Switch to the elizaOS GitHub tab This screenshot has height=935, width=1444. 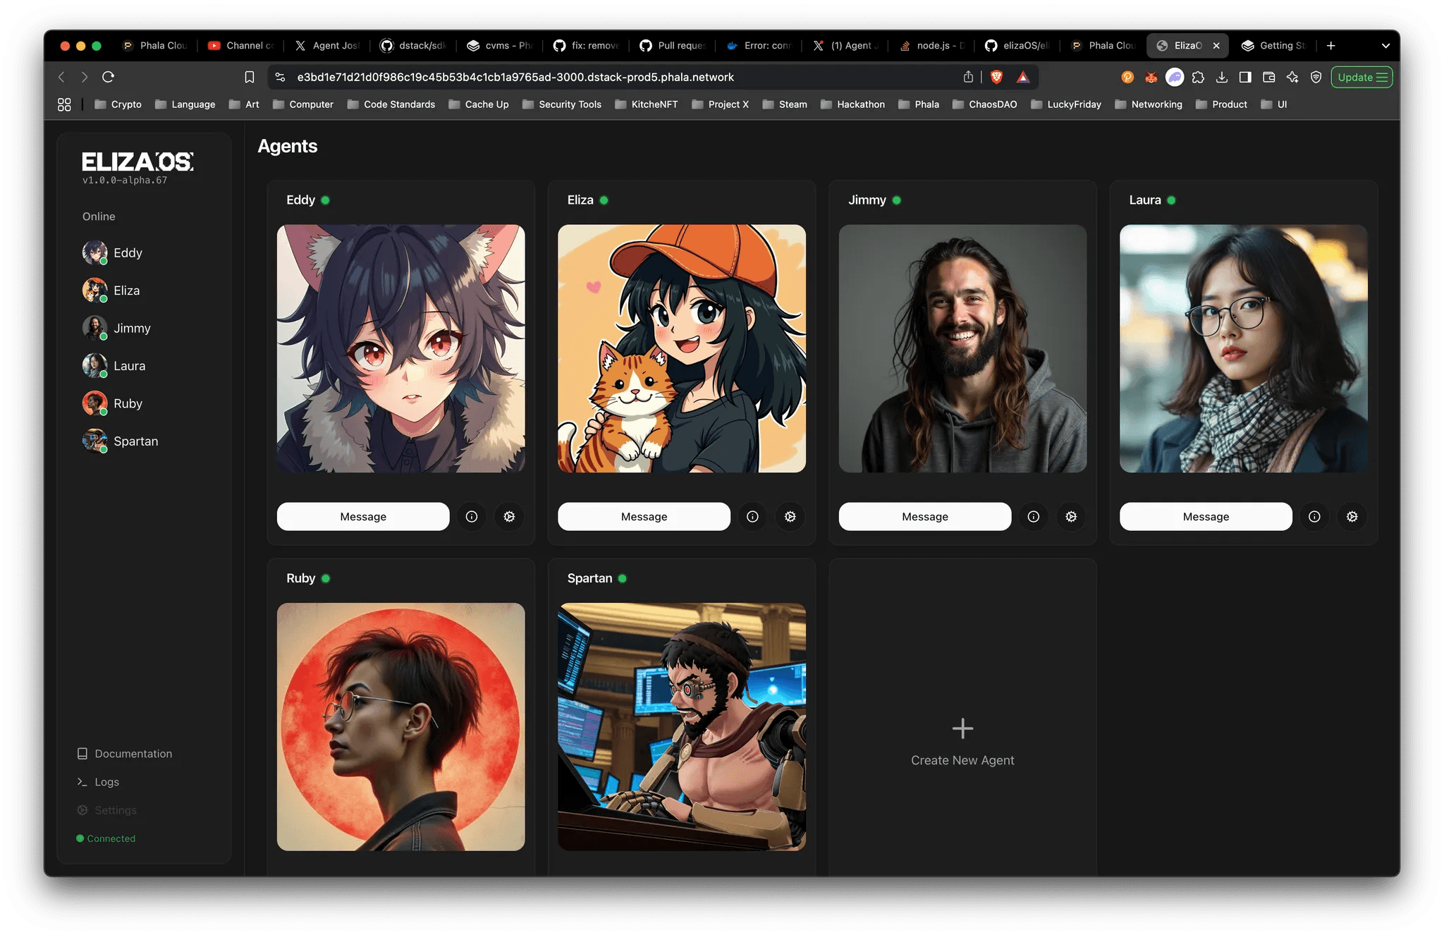1017,46
